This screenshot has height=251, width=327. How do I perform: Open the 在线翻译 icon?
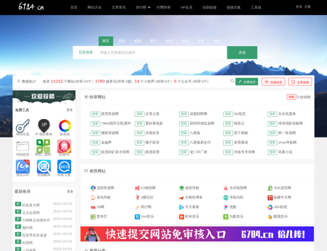44,166
